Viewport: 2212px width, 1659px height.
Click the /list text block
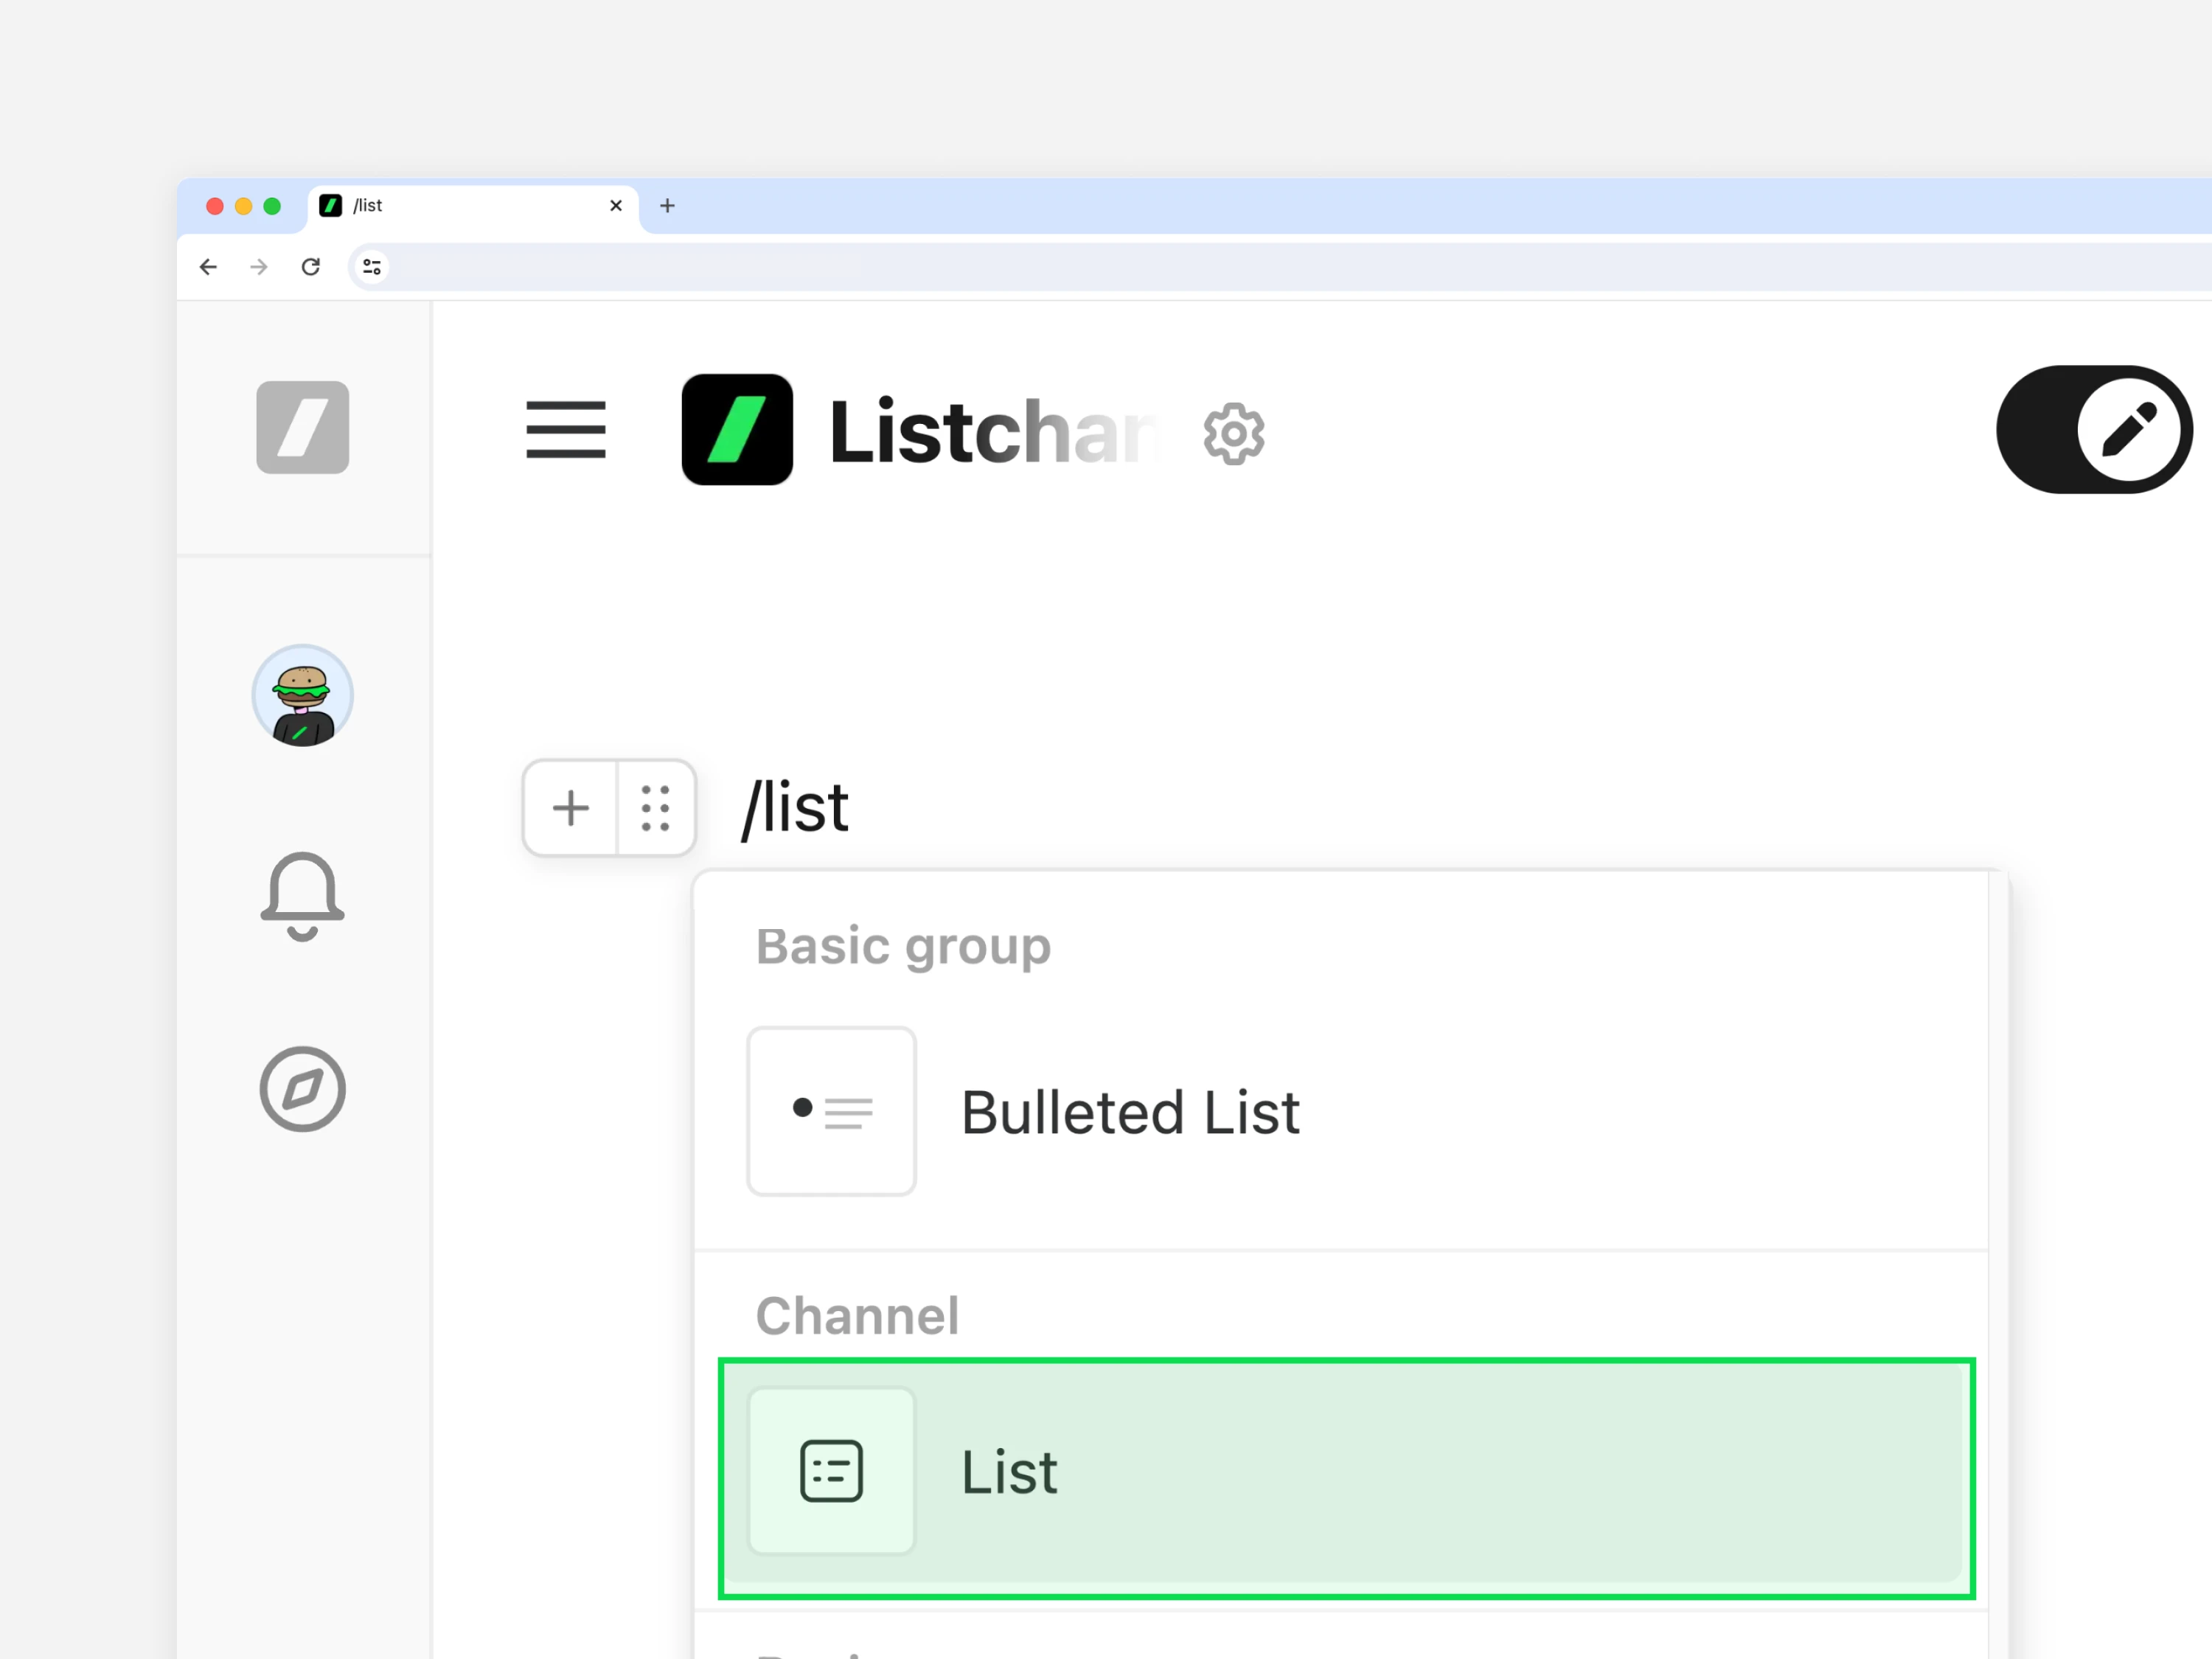tap(795, 808)
